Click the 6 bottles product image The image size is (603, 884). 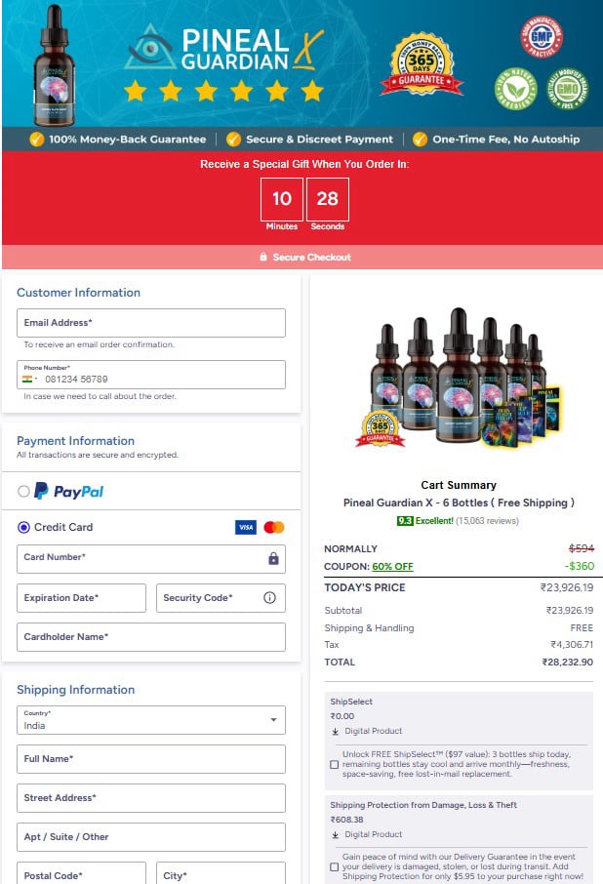pyautogui.click(x=459, y=378)
